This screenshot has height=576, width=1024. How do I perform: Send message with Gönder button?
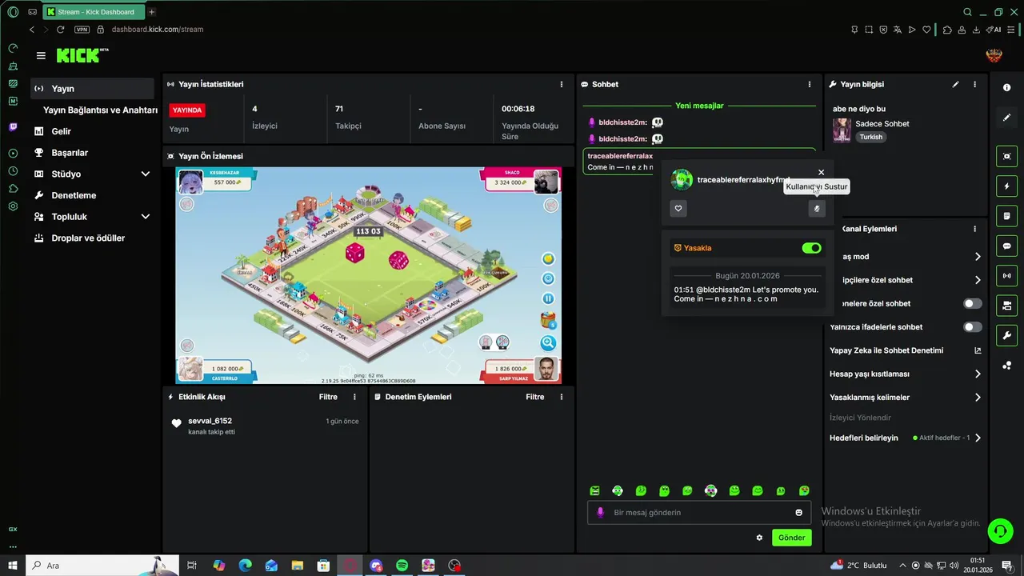(x=792, y=538)
